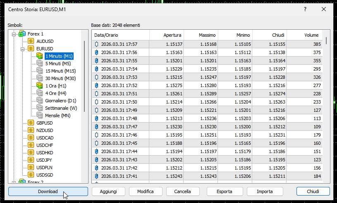Viewport: 337px width, 203px height.
Task: Collapse the Forex 1 symbol group
Action: [14, 34]
